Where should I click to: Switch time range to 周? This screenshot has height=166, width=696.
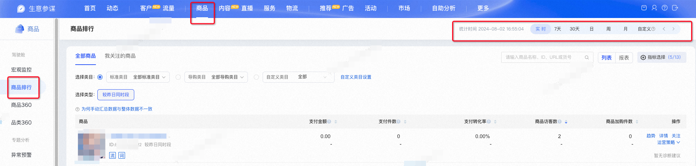tap(609, 29)
